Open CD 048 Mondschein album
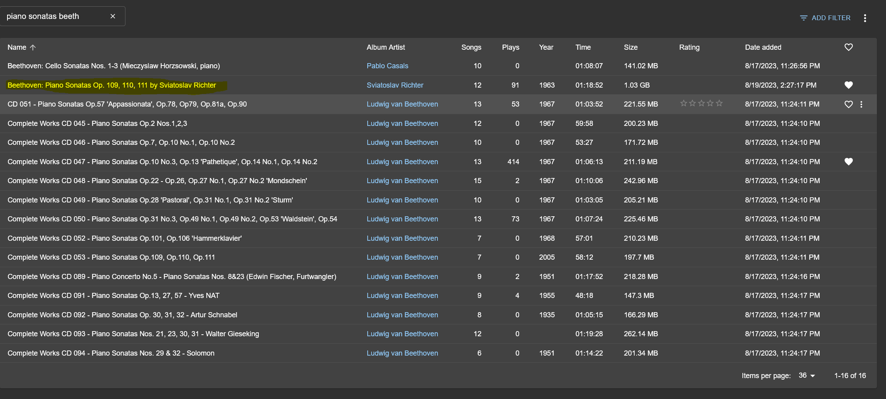886x399 pixels. (157, 181)
